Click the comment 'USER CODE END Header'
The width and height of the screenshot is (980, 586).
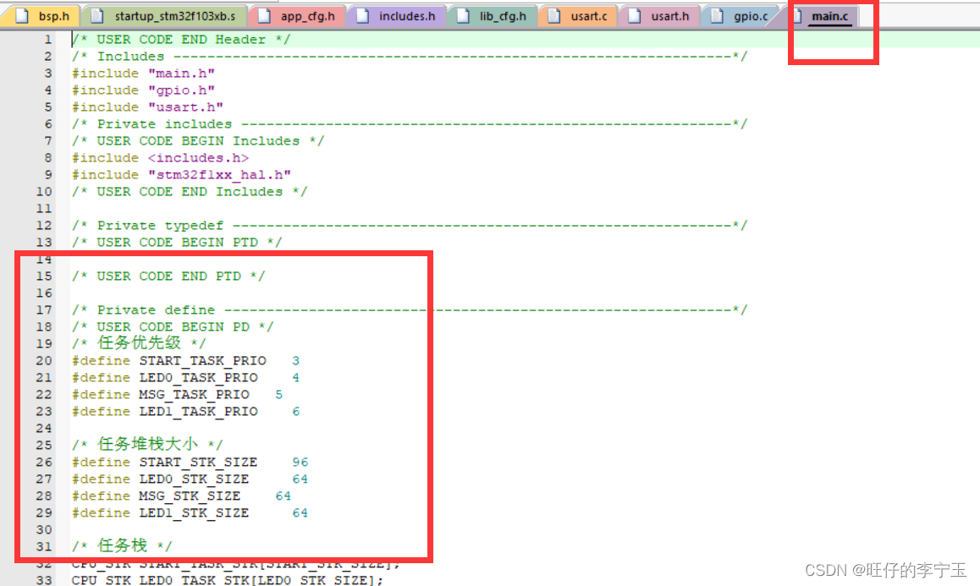(x=181, y=40)
